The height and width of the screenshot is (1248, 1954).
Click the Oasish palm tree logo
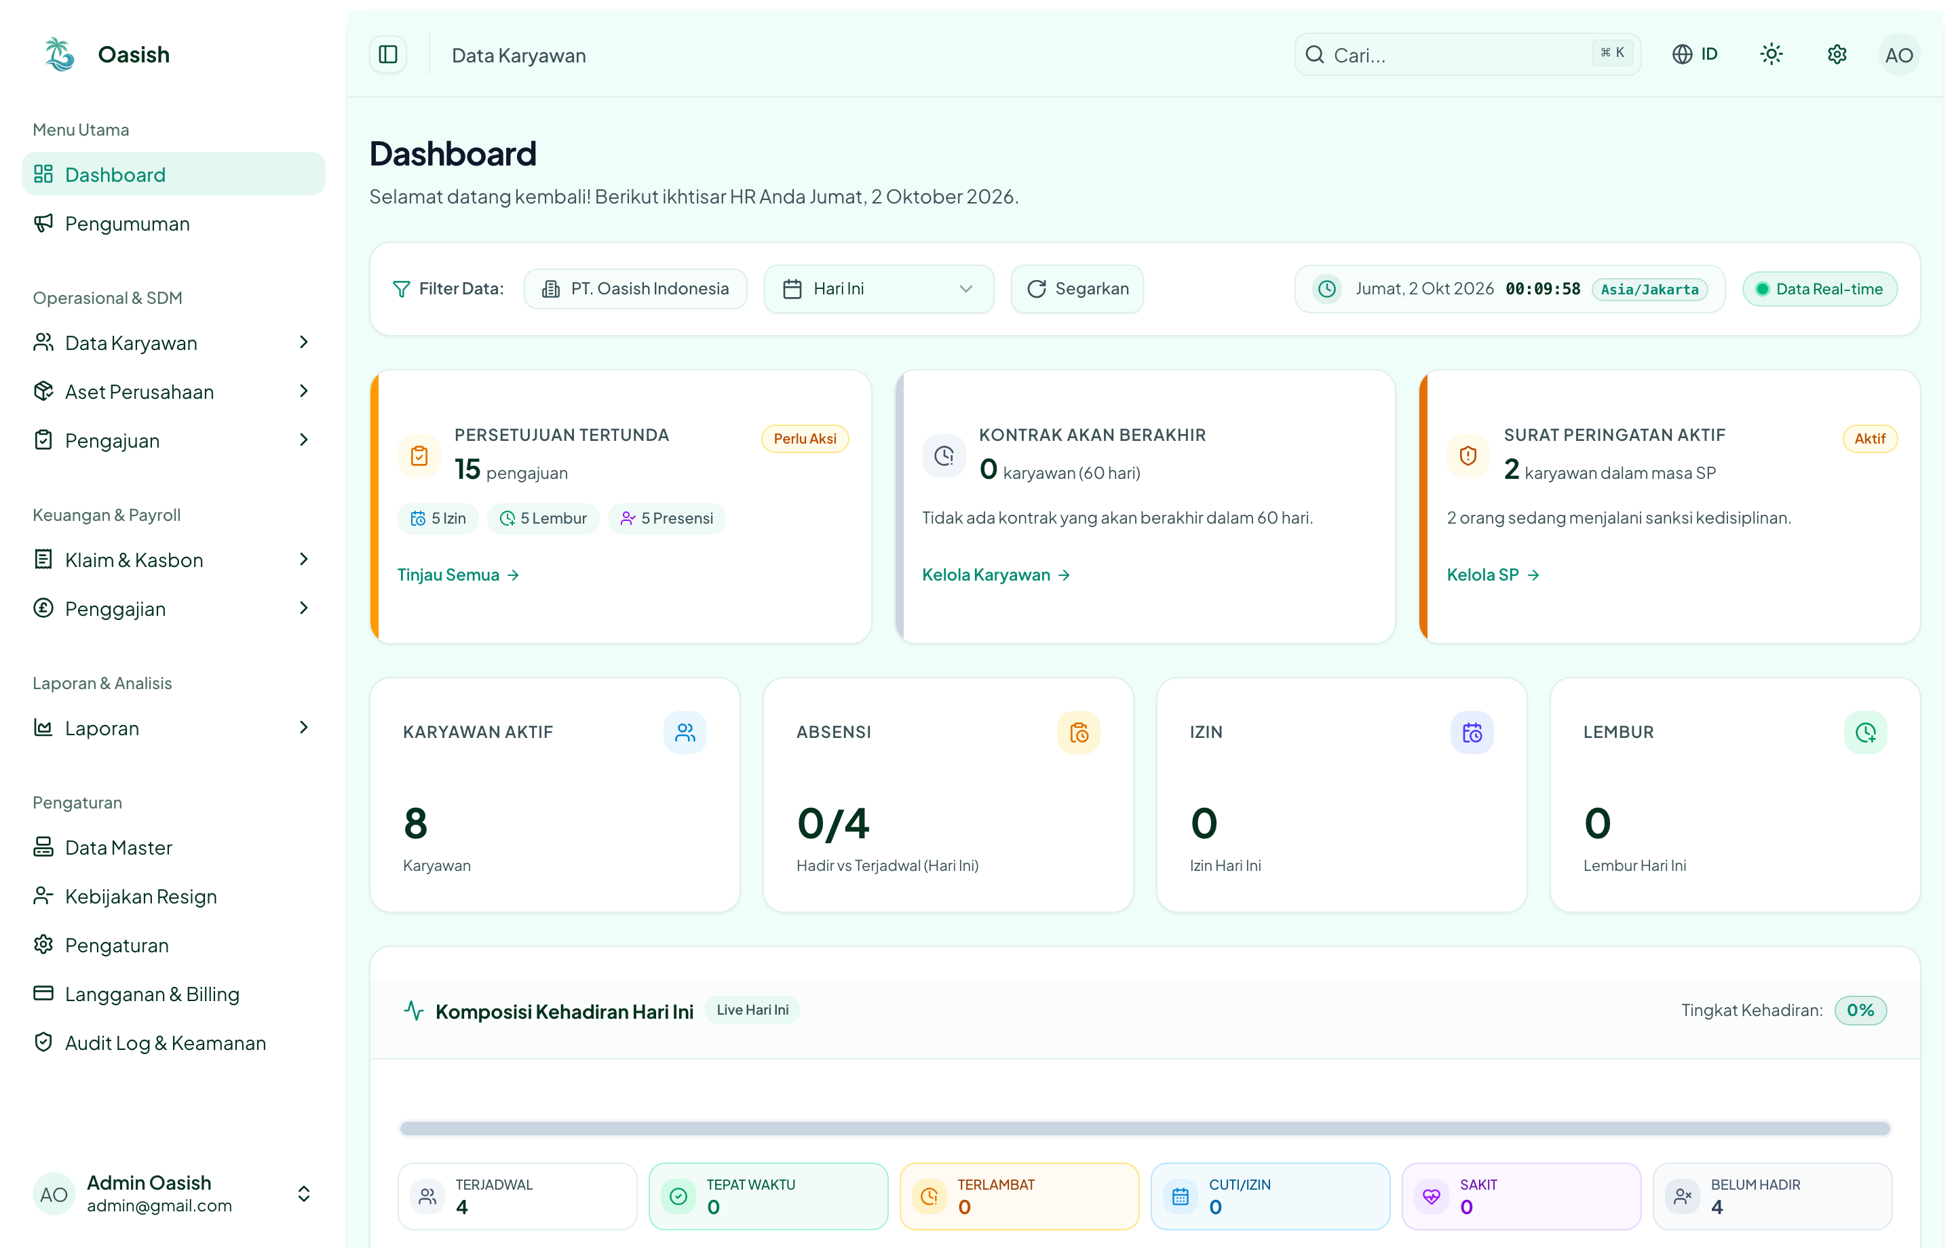pos(59,54)
